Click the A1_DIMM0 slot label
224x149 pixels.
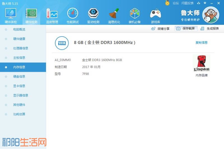[x=62, y=60]
